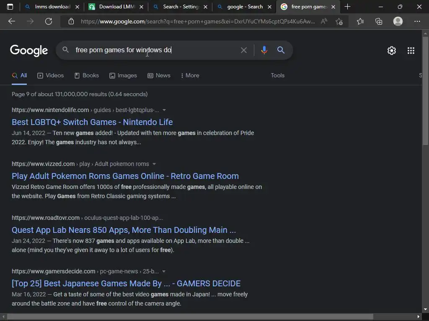Open the browser profile avatar
The width and height of the screenshot is (429, 321).
click(x=398, y=21)
